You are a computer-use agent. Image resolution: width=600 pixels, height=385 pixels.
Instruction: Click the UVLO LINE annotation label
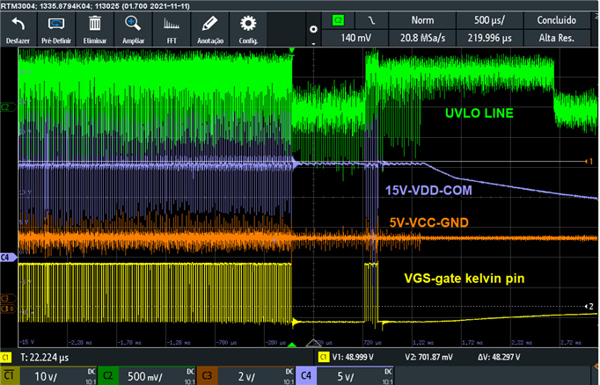[479, 113]
